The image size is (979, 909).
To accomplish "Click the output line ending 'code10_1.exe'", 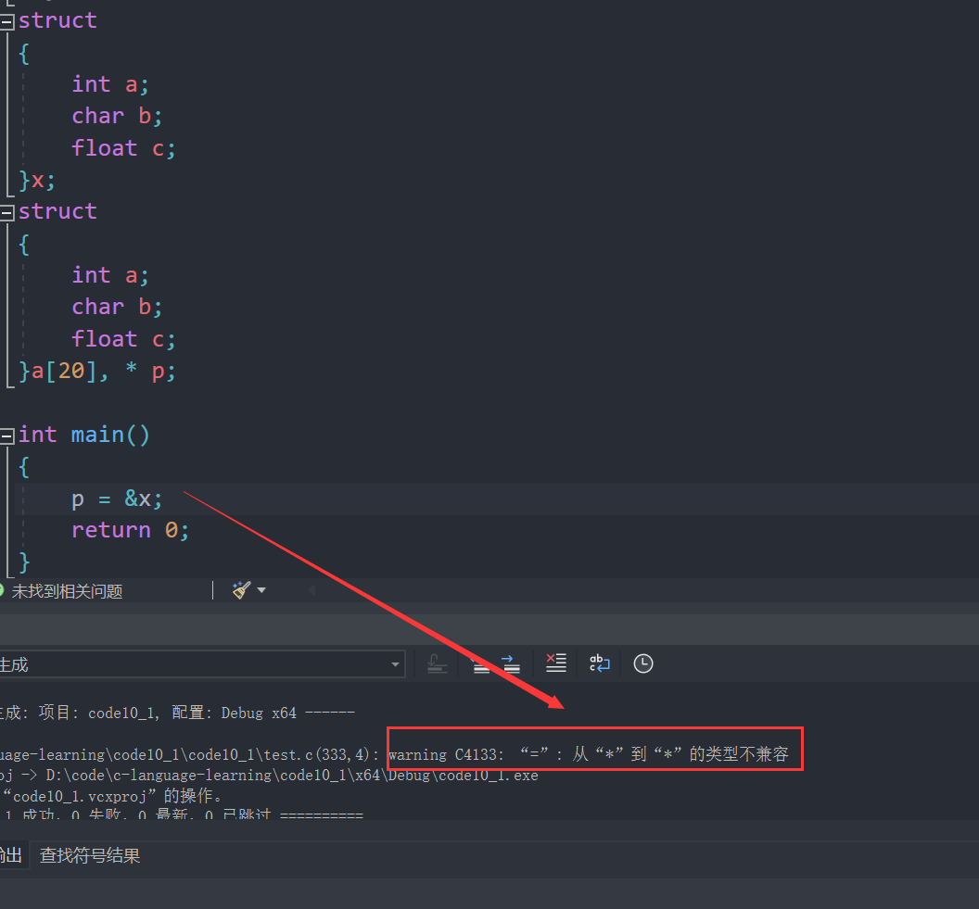I will (x=269, y=776).
